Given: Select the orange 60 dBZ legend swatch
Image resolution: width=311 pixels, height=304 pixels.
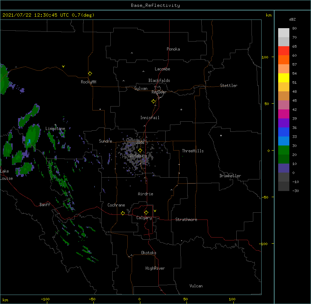Looking at the screenshot, I should [284, 60].
